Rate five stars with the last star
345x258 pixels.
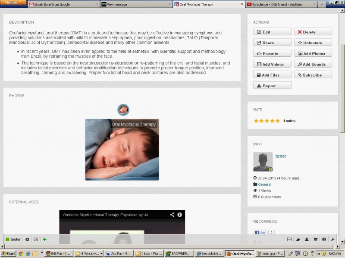[x=278, y=121]
